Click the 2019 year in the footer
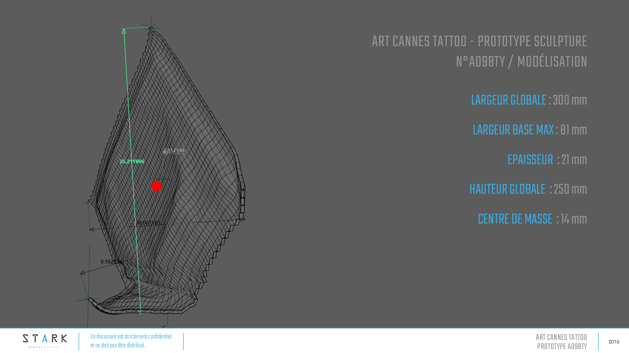The image size is (629, 353). (614, 342)
